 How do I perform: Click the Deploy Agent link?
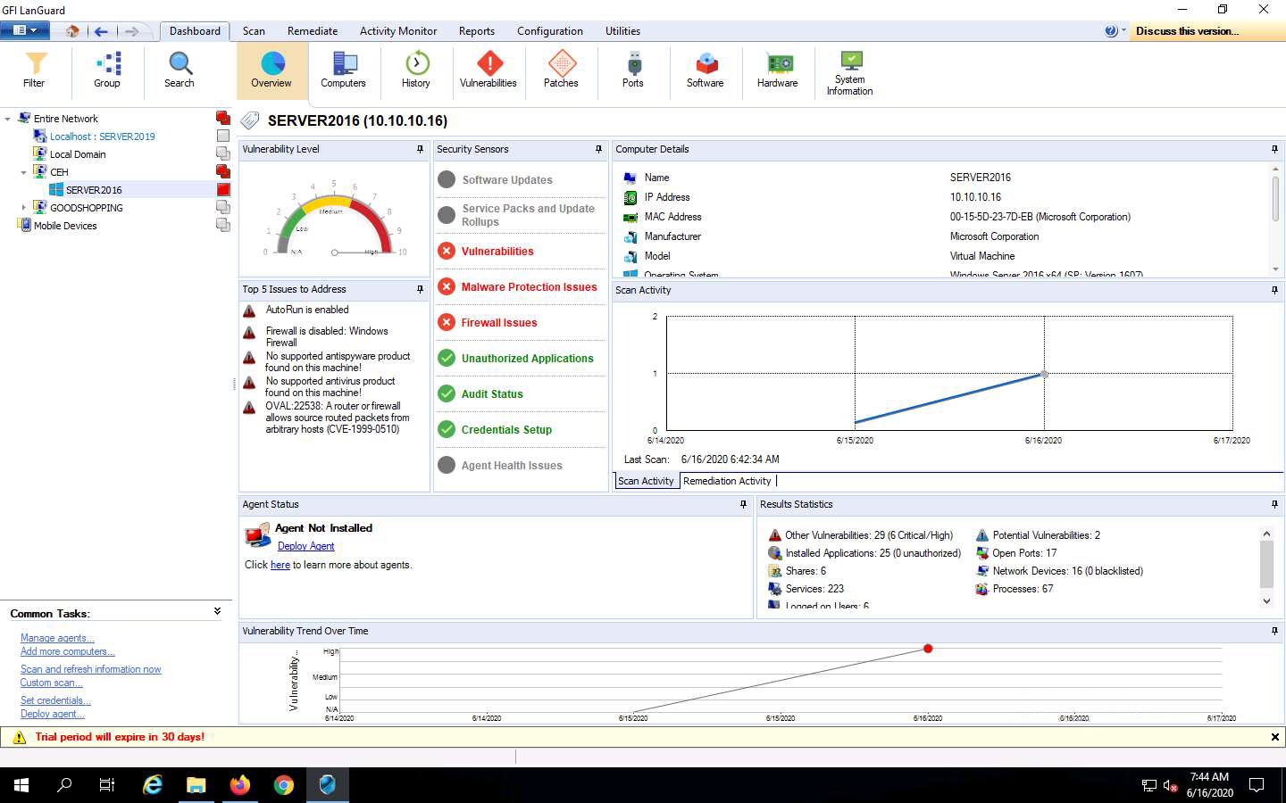click(305, 546)
